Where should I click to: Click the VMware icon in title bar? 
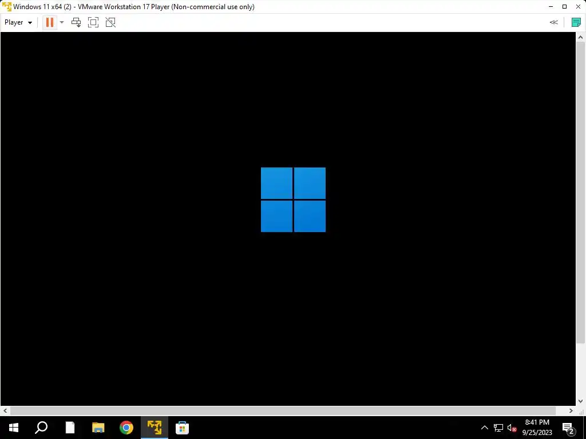pos(6,7)
